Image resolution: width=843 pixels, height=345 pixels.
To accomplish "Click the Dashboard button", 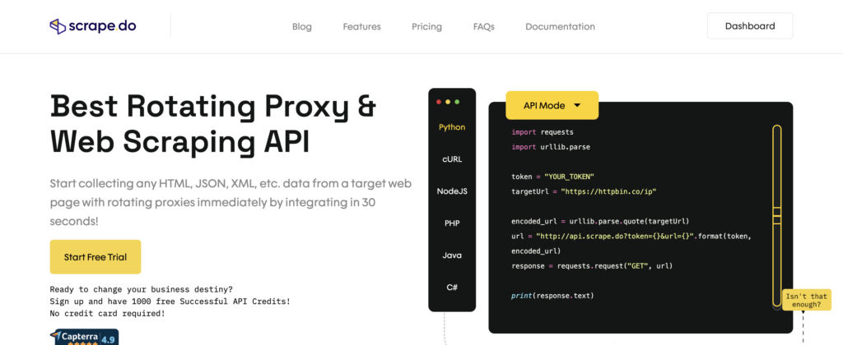I will click(750, 25).
